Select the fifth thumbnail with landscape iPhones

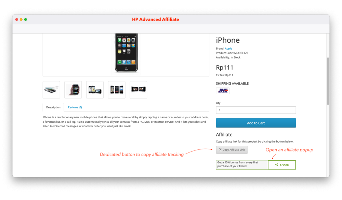pyautogui.click(x=138, y=90)
